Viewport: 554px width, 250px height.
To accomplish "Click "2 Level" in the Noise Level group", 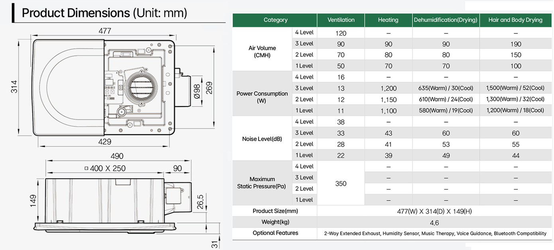I will [x=304, y=144].
